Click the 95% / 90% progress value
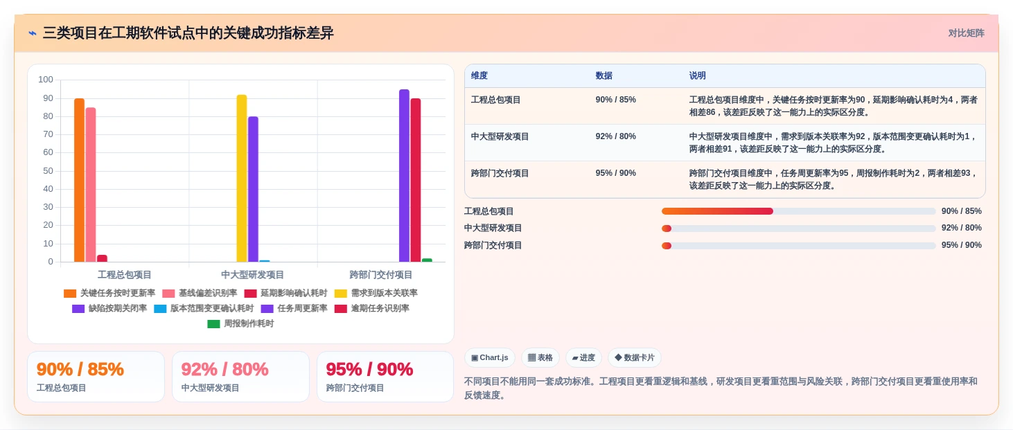The height and width of the screenshot is (430, 1013). click(962, 245)
